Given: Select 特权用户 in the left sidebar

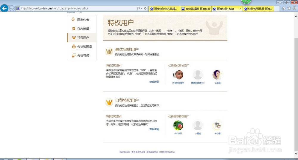Looking at the screenshot, I should click(x=82, y=37).
